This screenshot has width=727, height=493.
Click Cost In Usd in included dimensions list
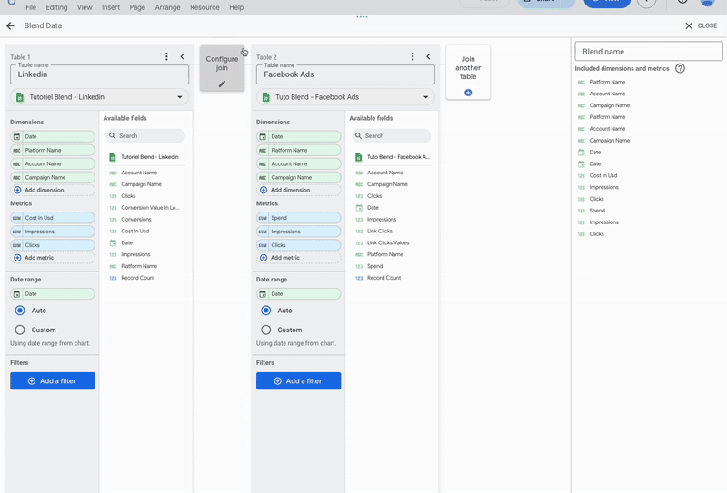pos(603,175)
